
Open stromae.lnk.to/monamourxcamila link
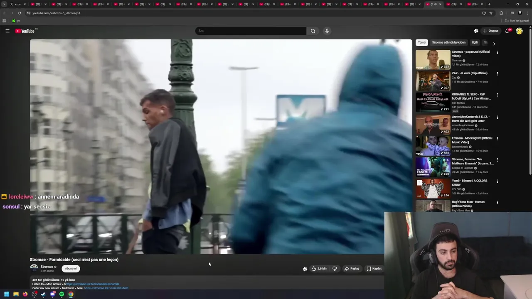(x=93, y=284)
